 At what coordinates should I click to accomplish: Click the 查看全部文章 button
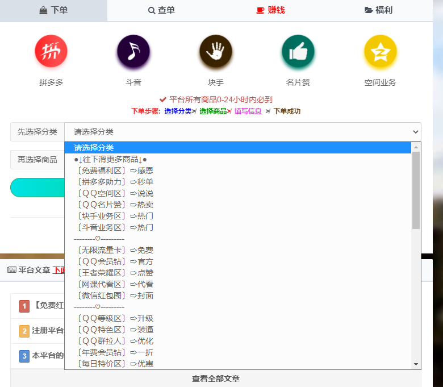(x=215, y=378)
